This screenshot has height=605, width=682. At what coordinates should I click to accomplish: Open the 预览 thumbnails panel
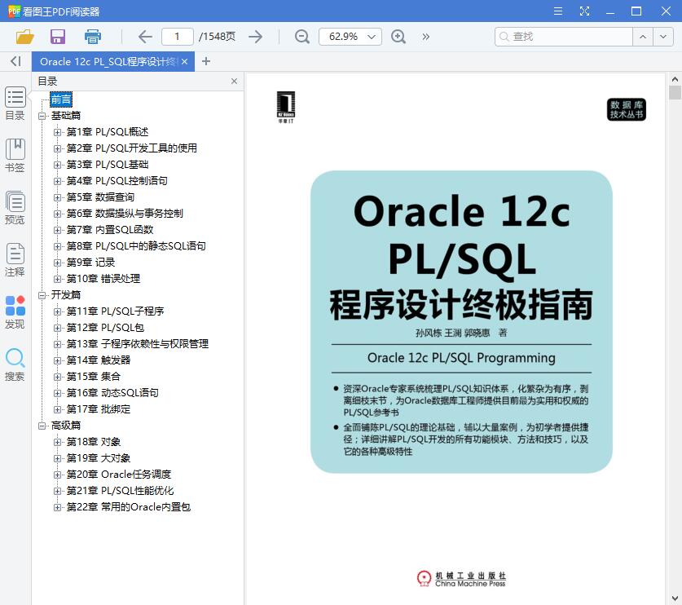pos(15,208)
